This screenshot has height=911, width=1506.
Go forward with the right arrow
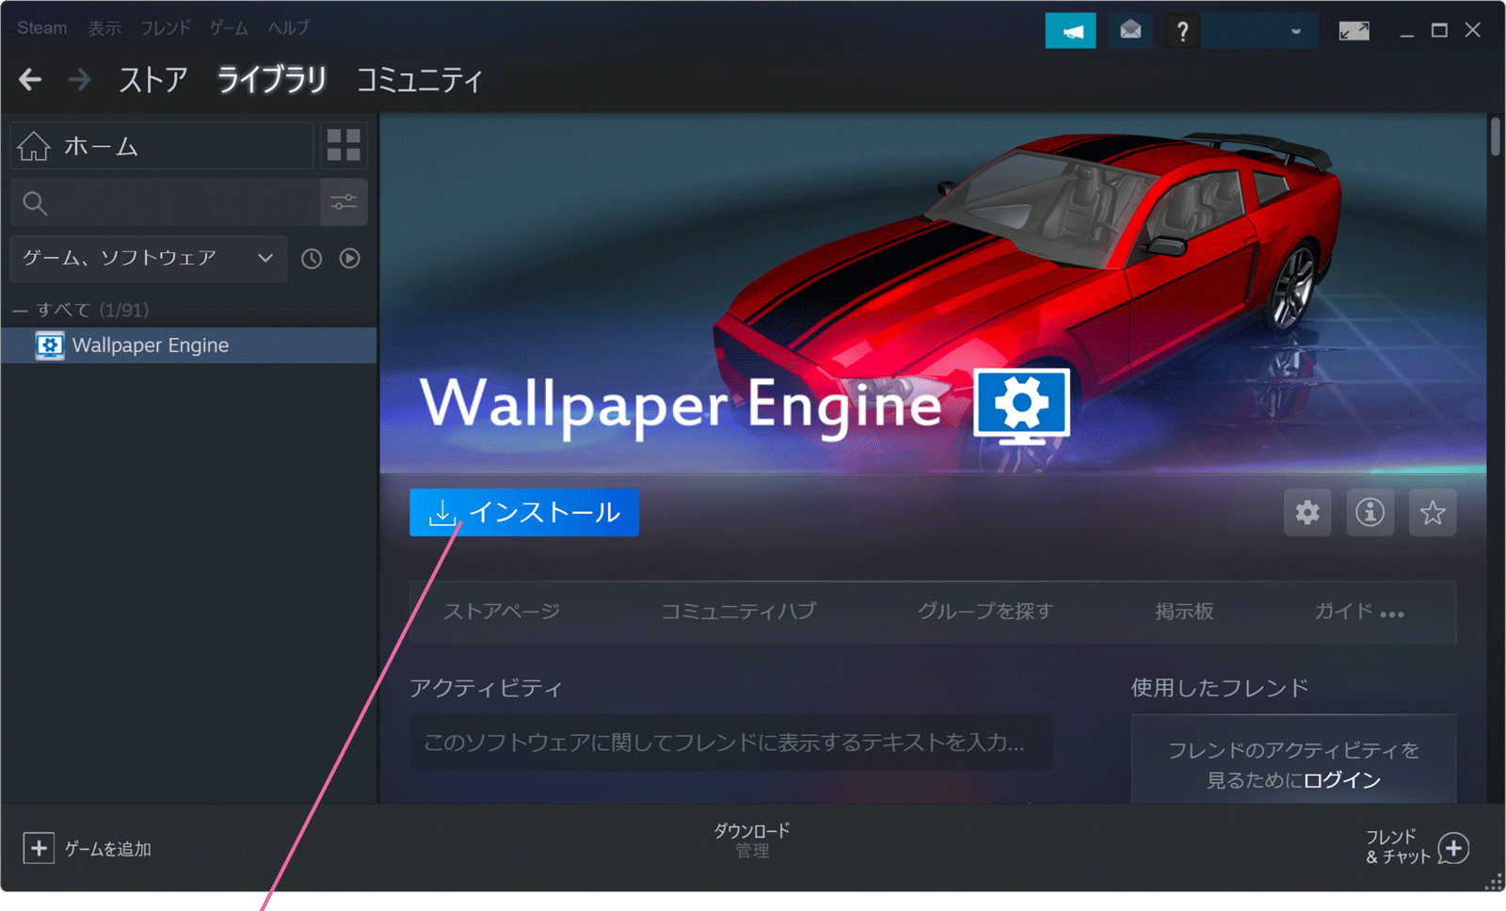[x=80, y=80]
